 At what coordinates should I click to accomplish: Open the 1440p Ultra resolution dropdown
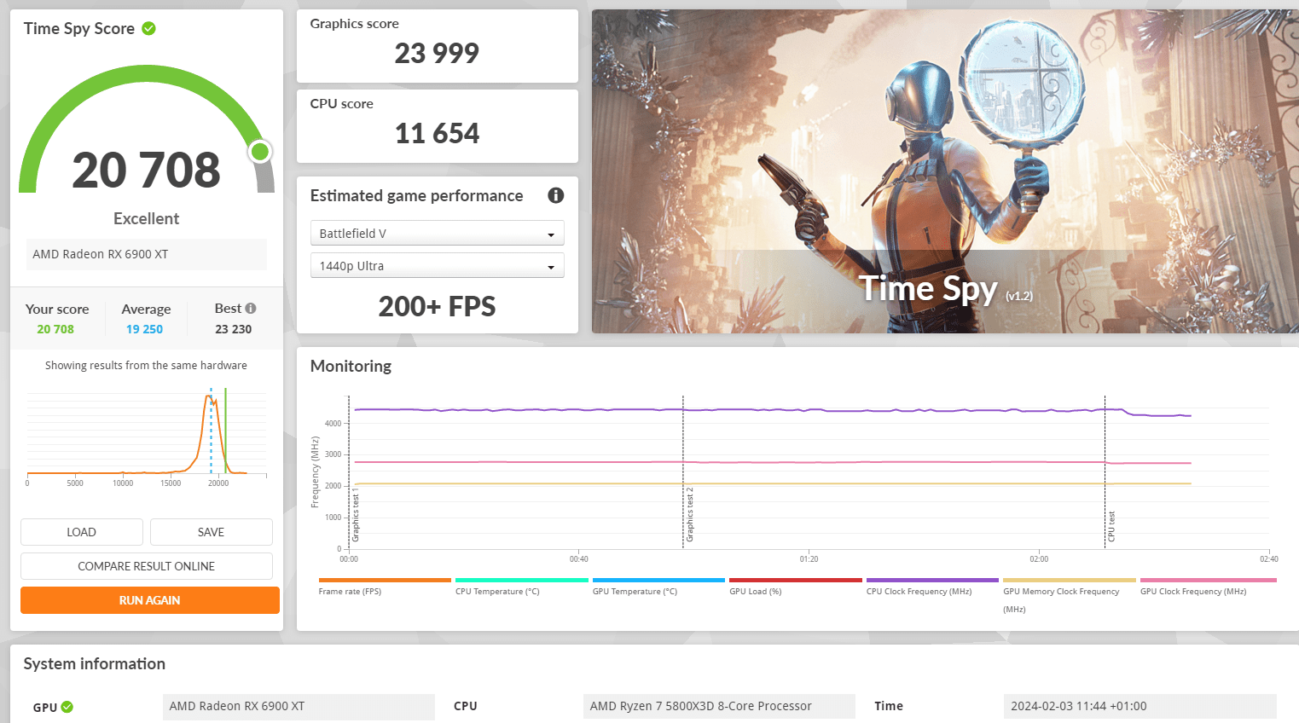(437, 266)
